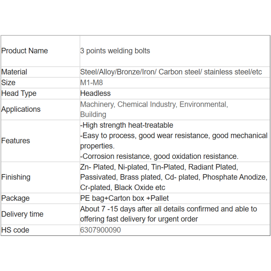
Task: Click the Delivery time label
Action: tap(22, 214)
